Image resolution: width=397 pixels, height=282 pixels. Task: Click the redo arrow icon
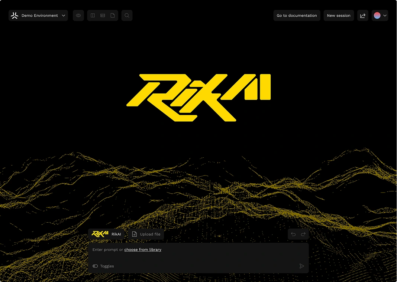pyautogui.click(x=303, y=234)
